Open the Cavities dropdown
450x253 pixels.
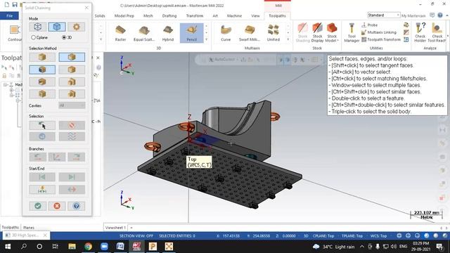(72, 105)
